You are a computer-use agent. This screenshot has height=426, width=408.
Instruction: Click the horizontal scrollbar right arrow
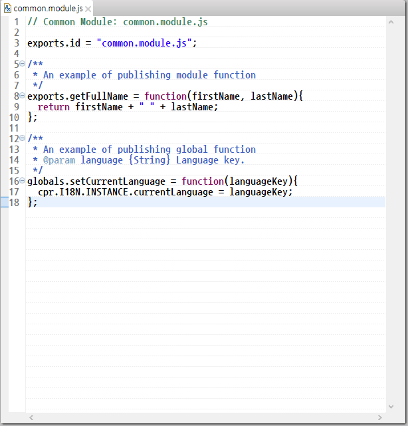point(381,417)
